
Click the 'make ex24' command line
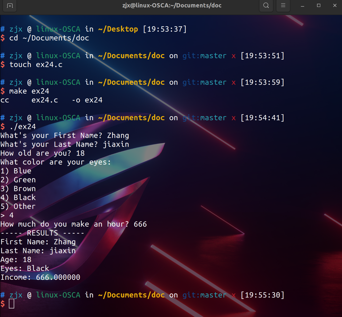tap(29, 91)
